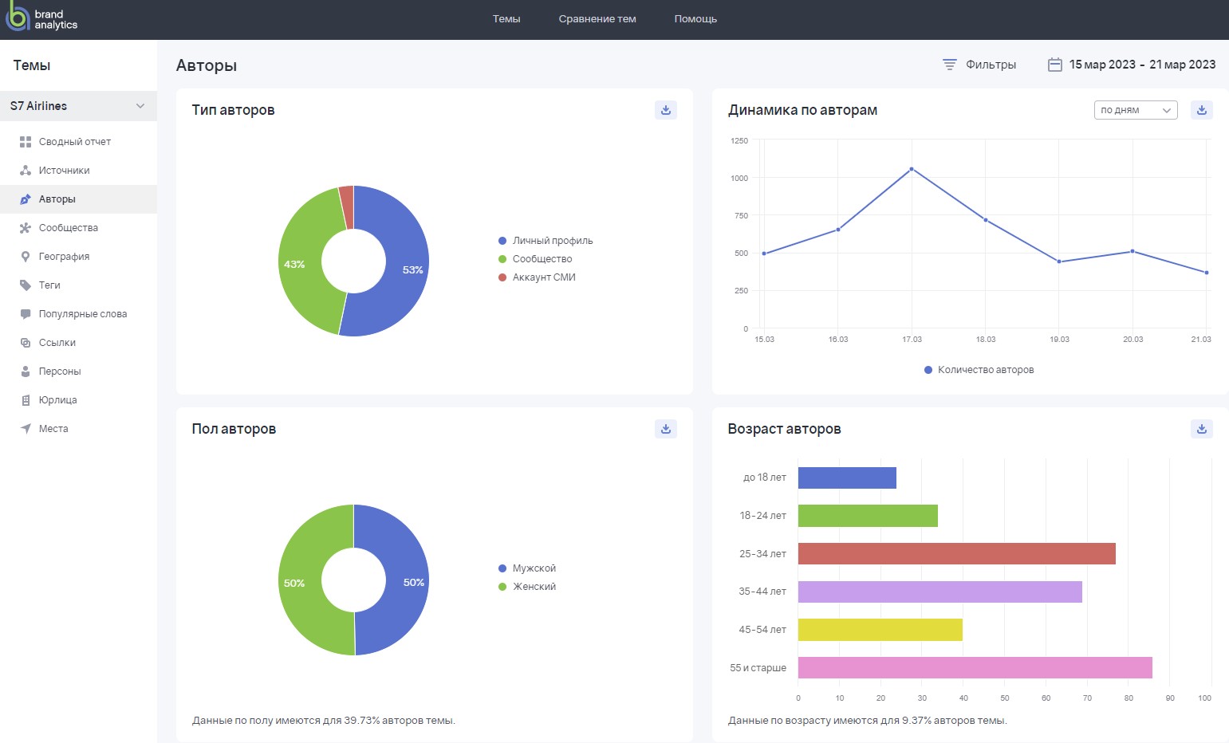Open Помощь from the navigation bar

[x=695, y=19]
